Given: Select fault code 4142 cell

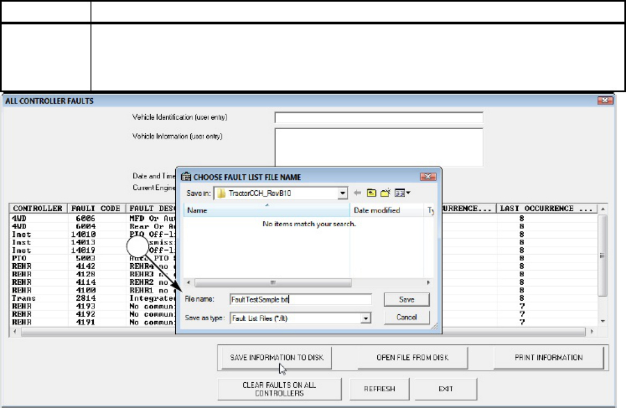Looking at the screenshot, I should point(85,266).
